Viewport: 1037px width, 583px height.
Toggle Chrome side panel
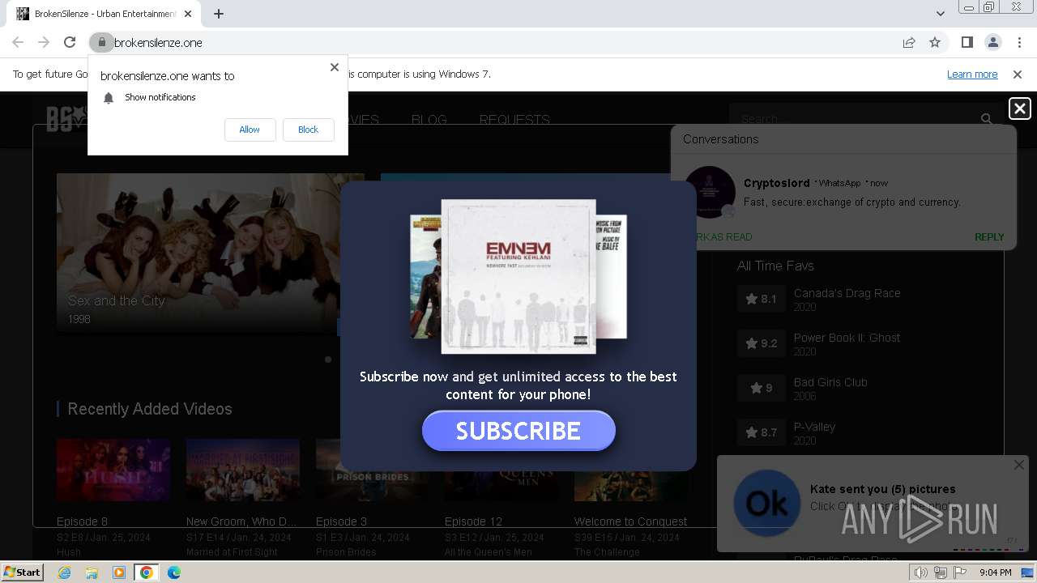[967, 42]
